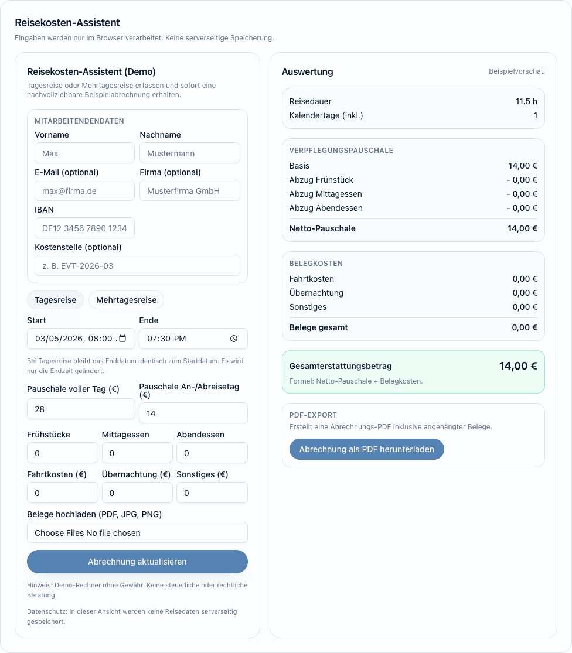The height and width of the screenshot is (653, 572).
Task: Click into the Nachname text field
Action: (x=189, y=153)
